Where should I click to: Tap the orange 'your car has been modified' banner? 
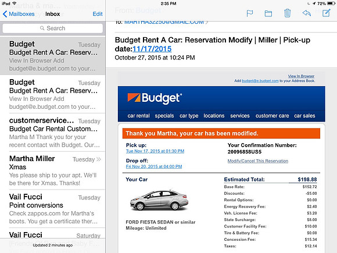(221, 133)
